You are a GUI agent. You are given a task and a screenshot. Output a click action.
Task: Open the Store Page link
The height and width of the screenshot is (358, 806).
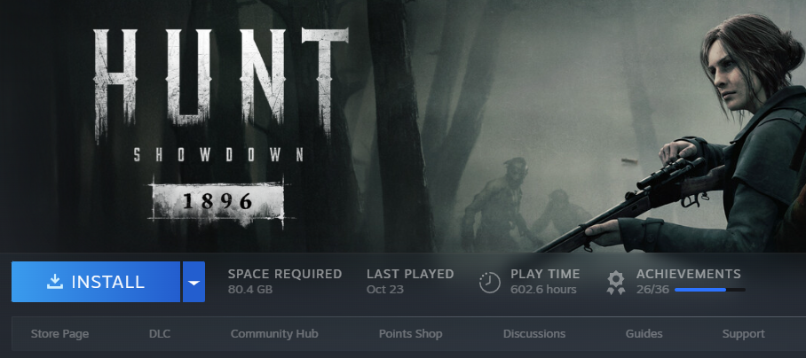tap(59, 334)
